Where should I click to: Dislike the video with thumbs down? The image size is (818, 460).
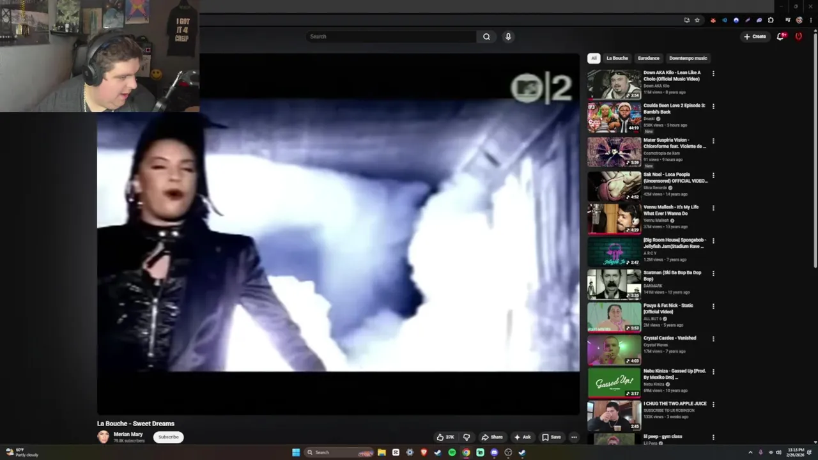point(467,437)
